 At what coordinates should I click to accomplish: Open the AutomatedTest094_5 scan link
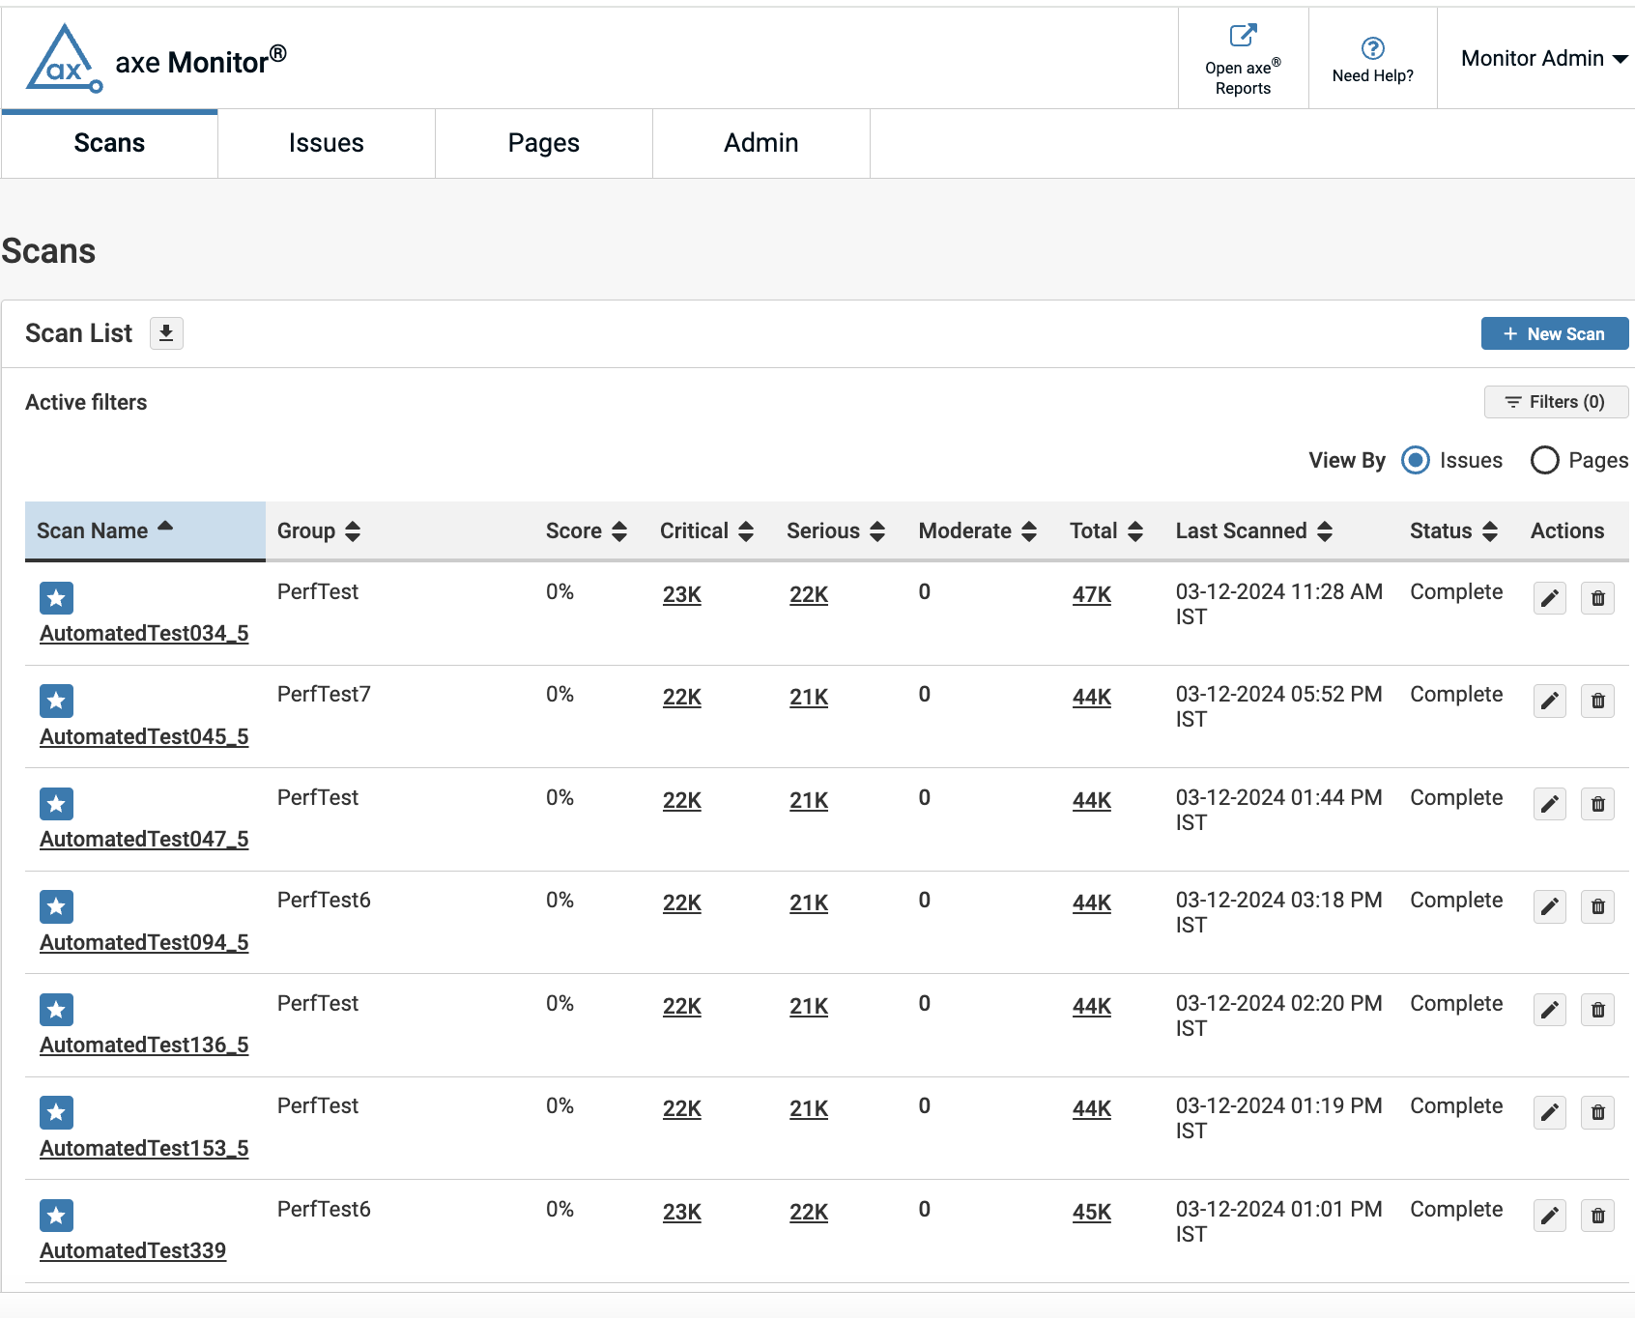tap(144, 942)
